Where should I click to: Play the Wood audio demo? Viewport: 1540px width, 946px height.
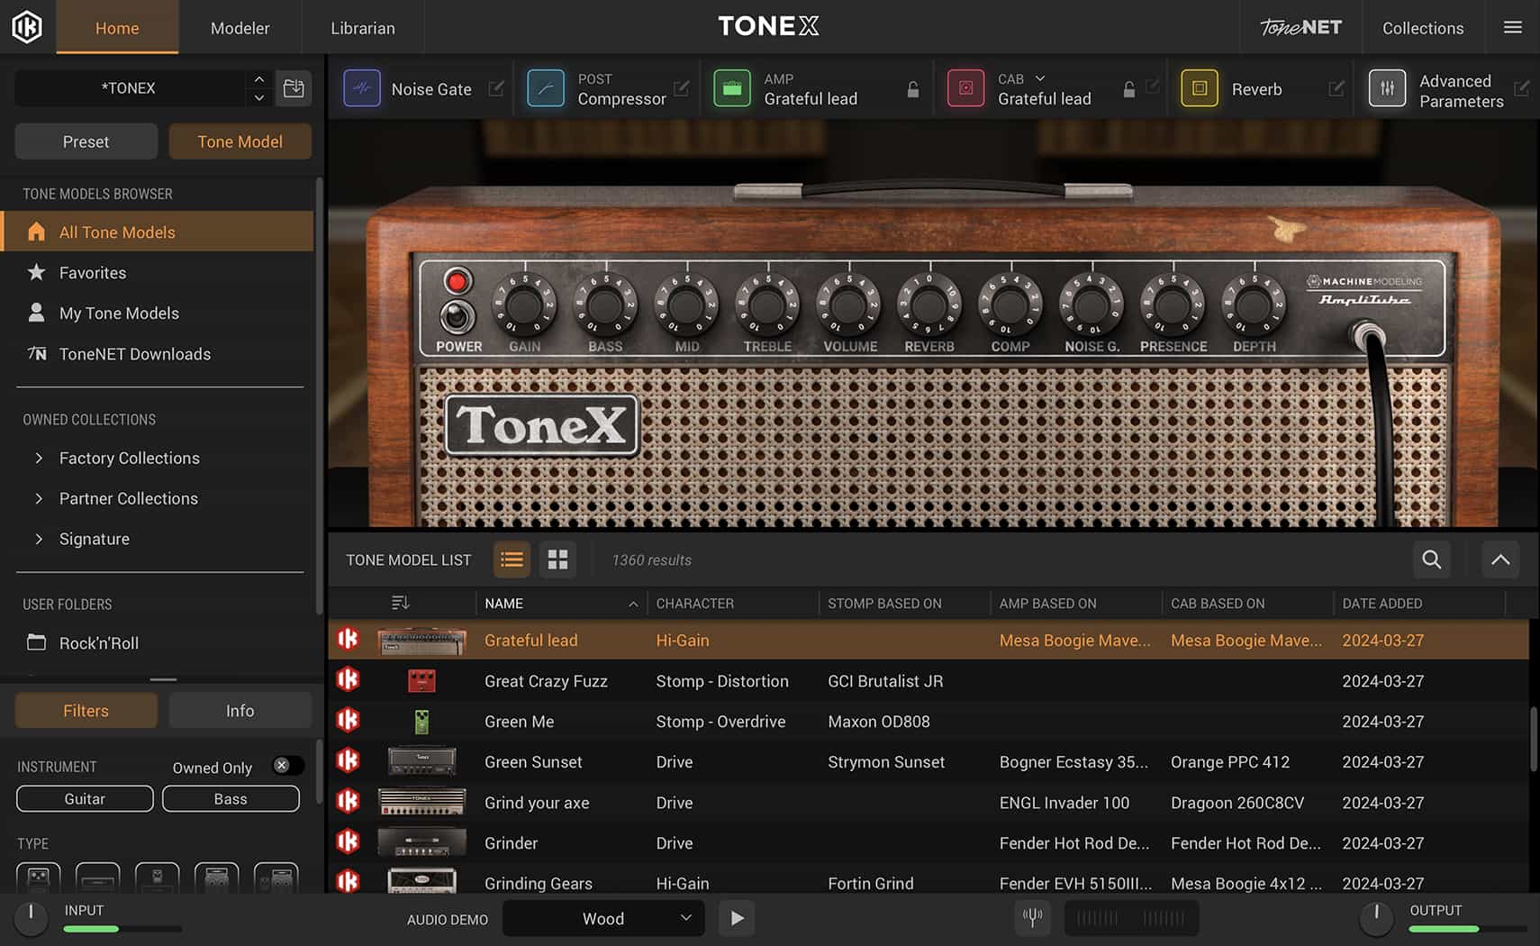[737, 917]
